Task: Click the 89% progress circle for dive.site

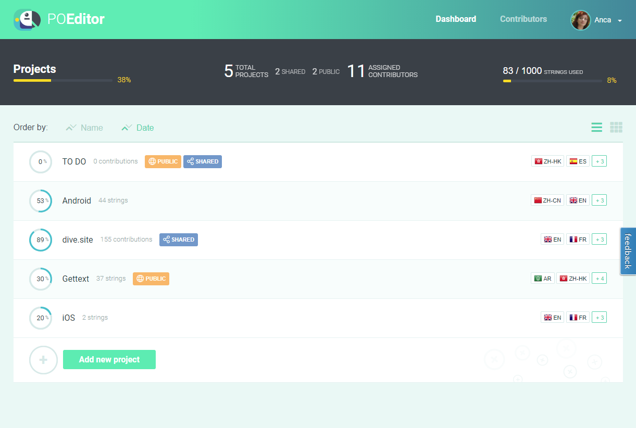Action: [41, 240]
